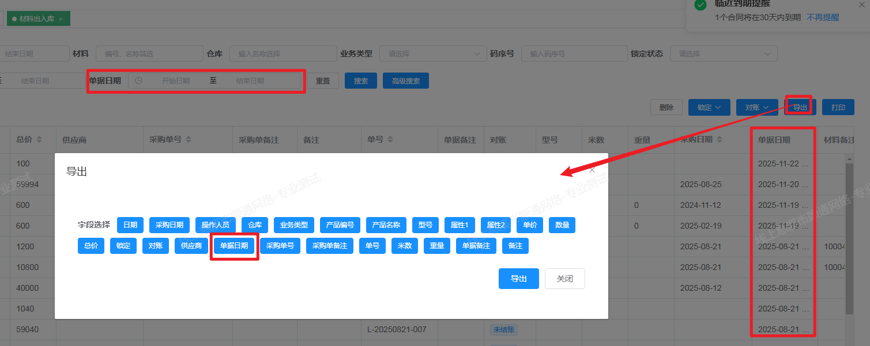The width and height of the screenshot is (870, 346).
Task: Click the clock icon in 单据日期 range
Action: [x=138, y=81]
